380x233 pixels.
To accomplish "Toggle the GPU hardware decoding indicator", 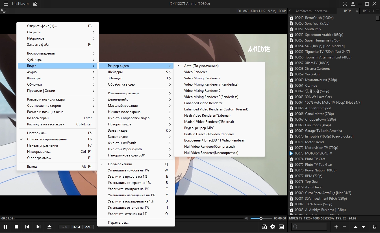I will [64, 227].
